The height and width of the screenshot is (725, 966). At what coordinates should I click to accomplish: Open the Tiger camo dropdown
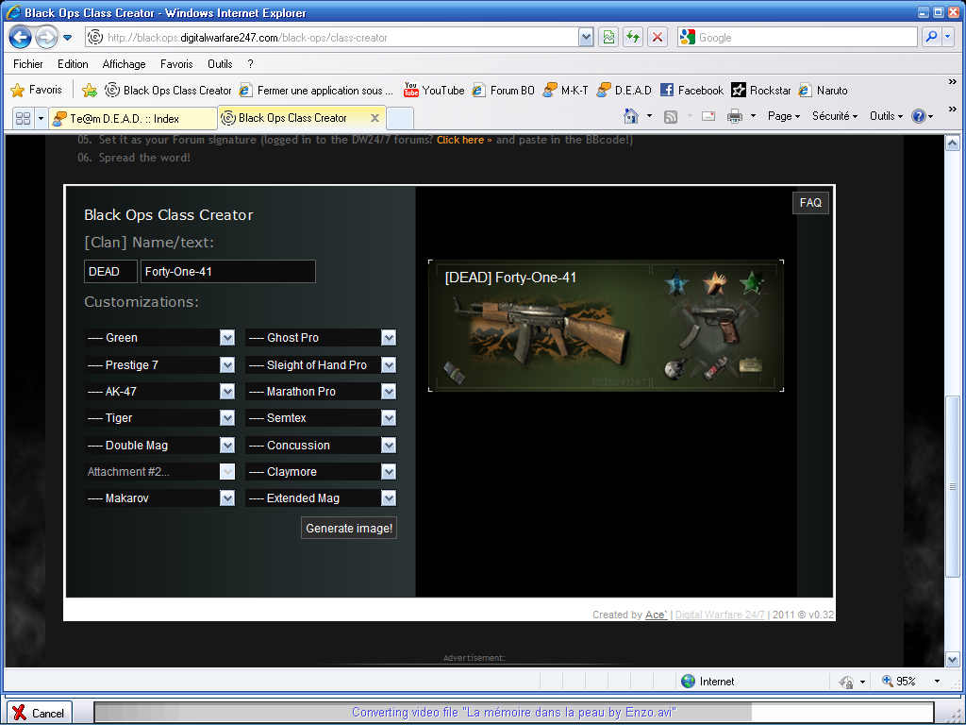(159, 418)
